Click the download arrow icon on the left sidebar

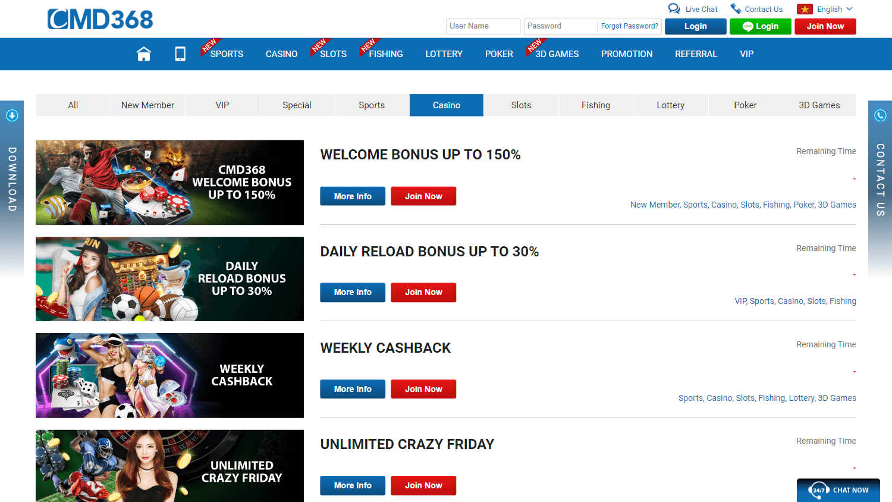[12, 115]
